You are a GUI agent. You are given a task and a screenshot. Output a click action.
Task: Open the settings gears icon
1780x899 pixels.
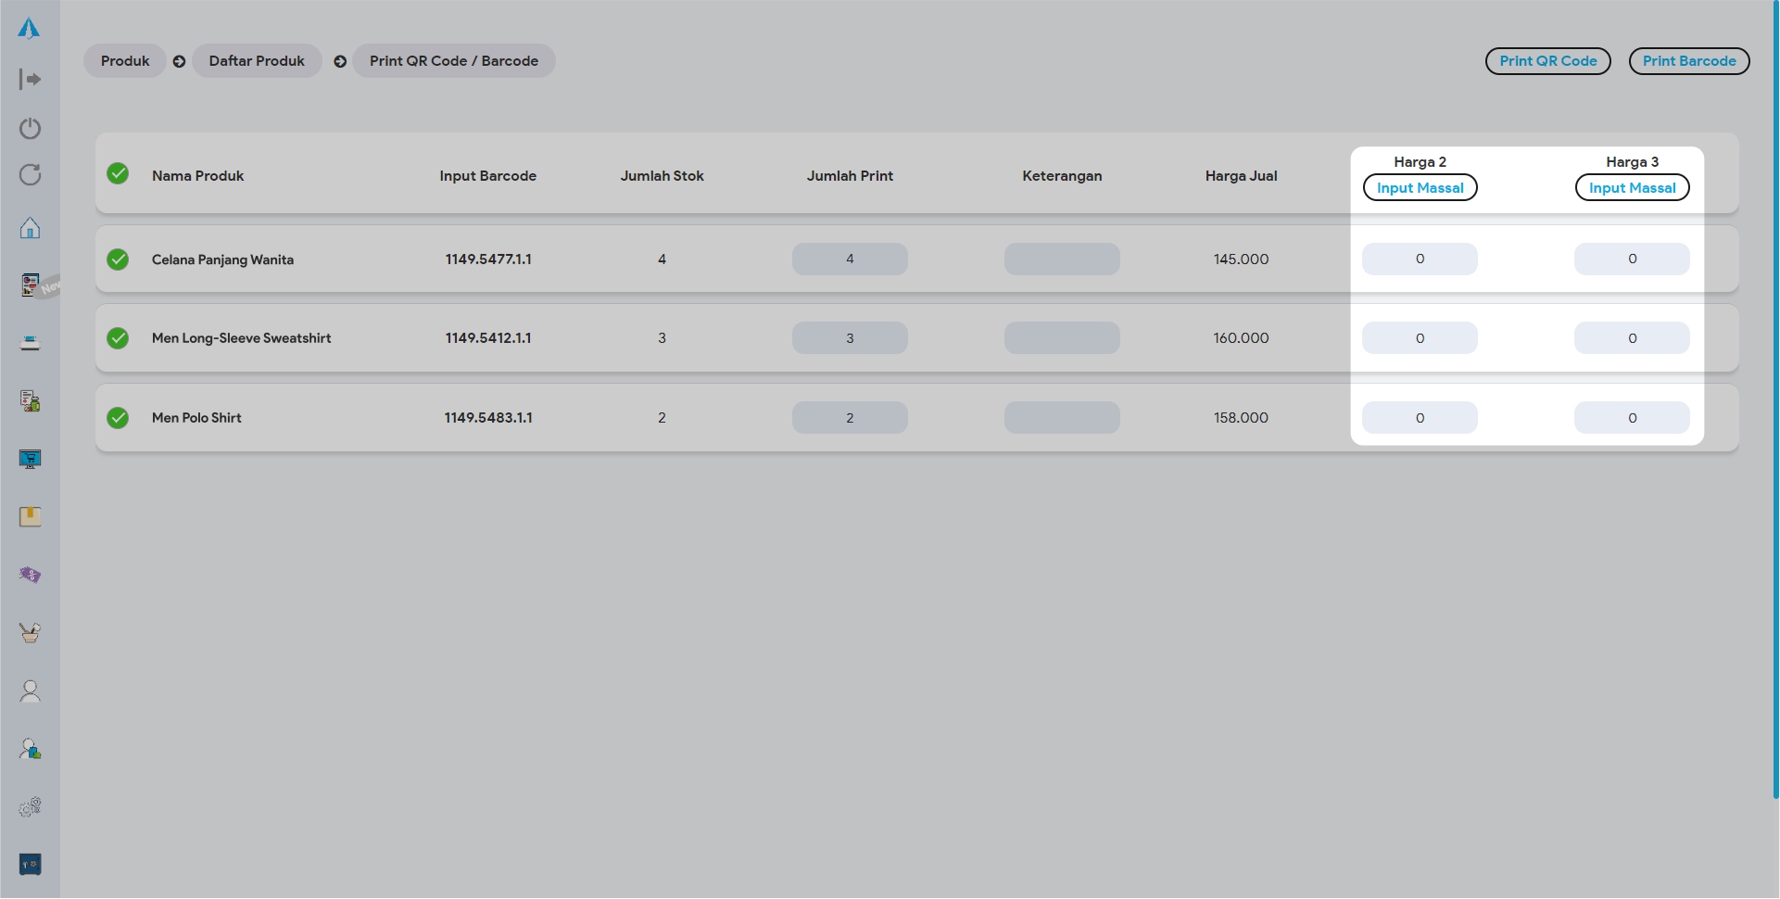point(30,807)
